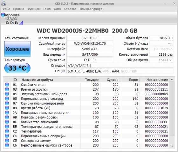This screenshot has width=178, height=152.
Task: Open the Файл menu
Action: (6, 9)
